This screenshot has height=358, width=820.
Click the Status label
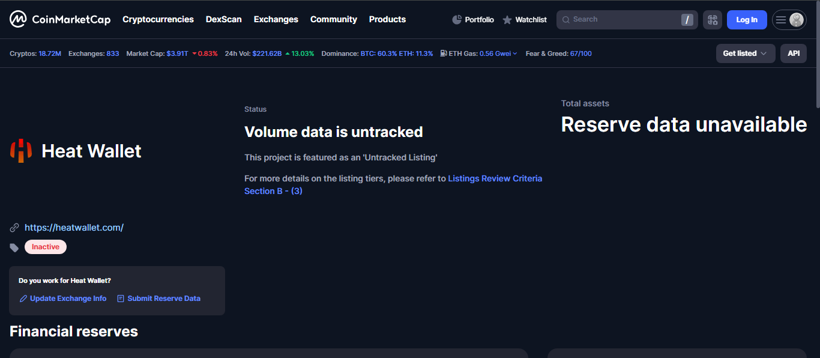(x=255, y=109)
